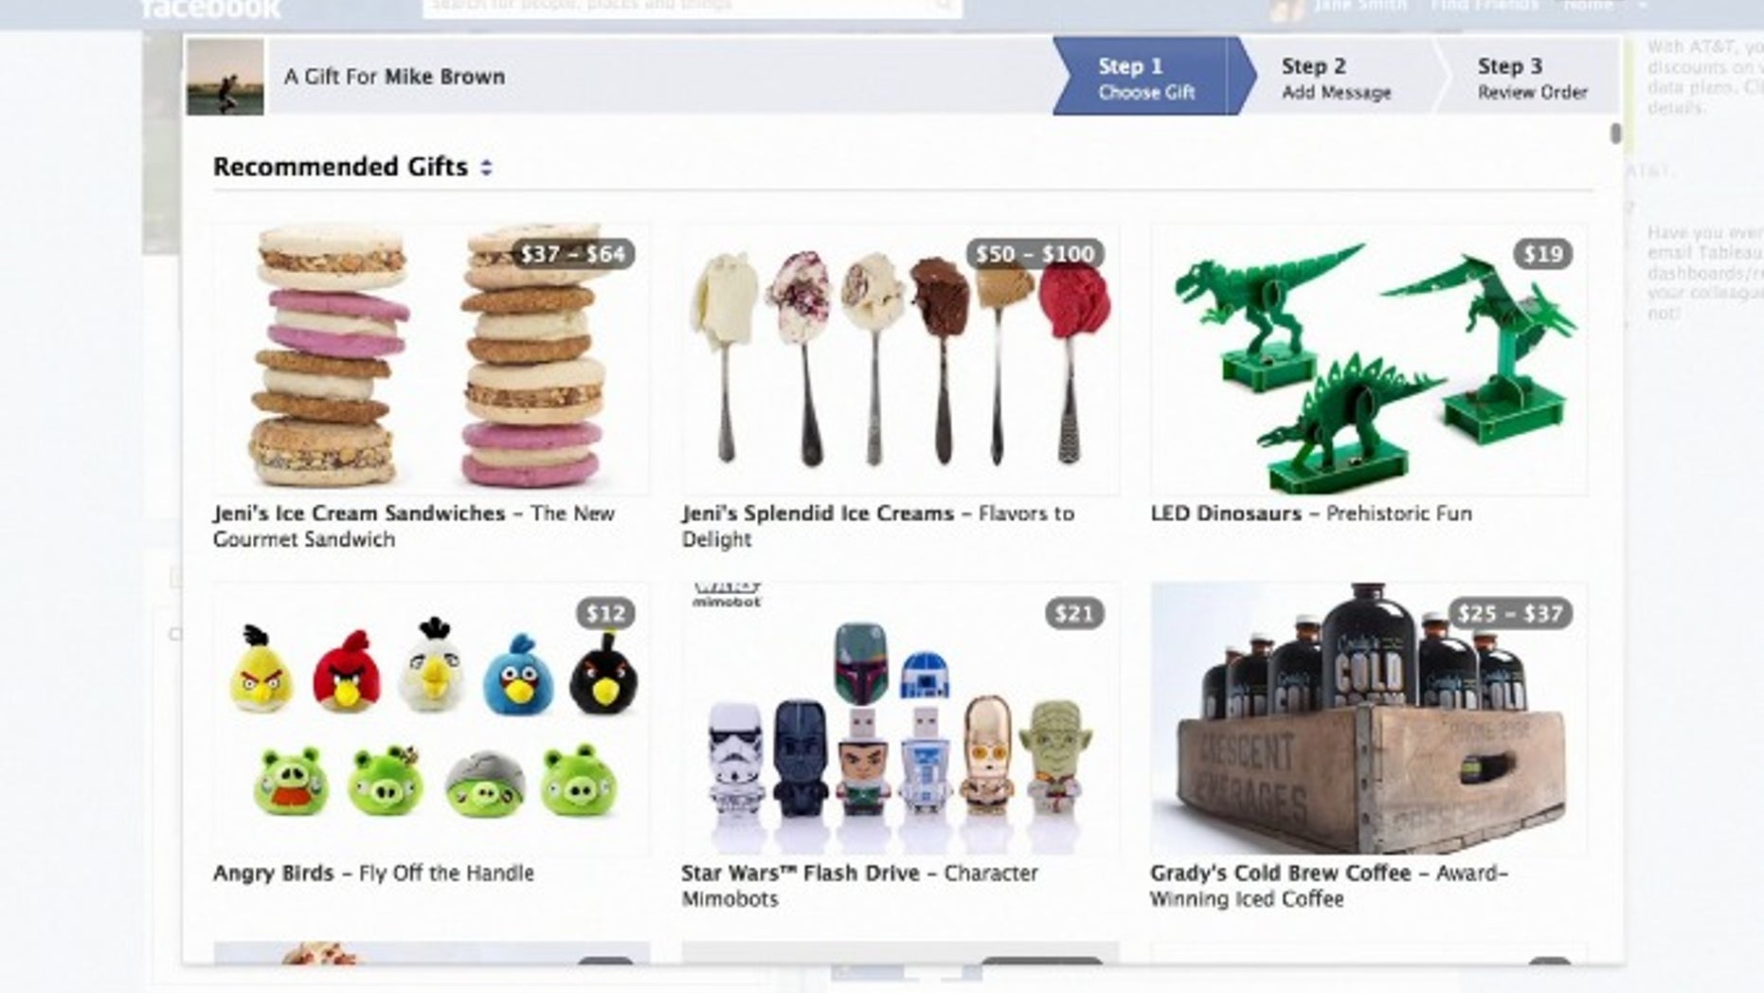
Task: Click the gift dialog's vertical scrollbar thumb
Action: [1615, 135]
